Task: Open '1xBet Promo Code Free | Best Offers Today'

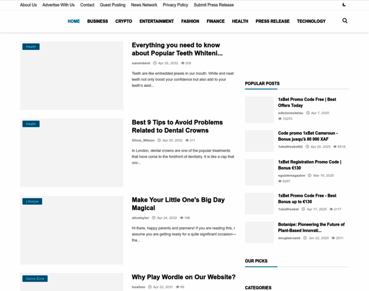Action: pos(307,102)
